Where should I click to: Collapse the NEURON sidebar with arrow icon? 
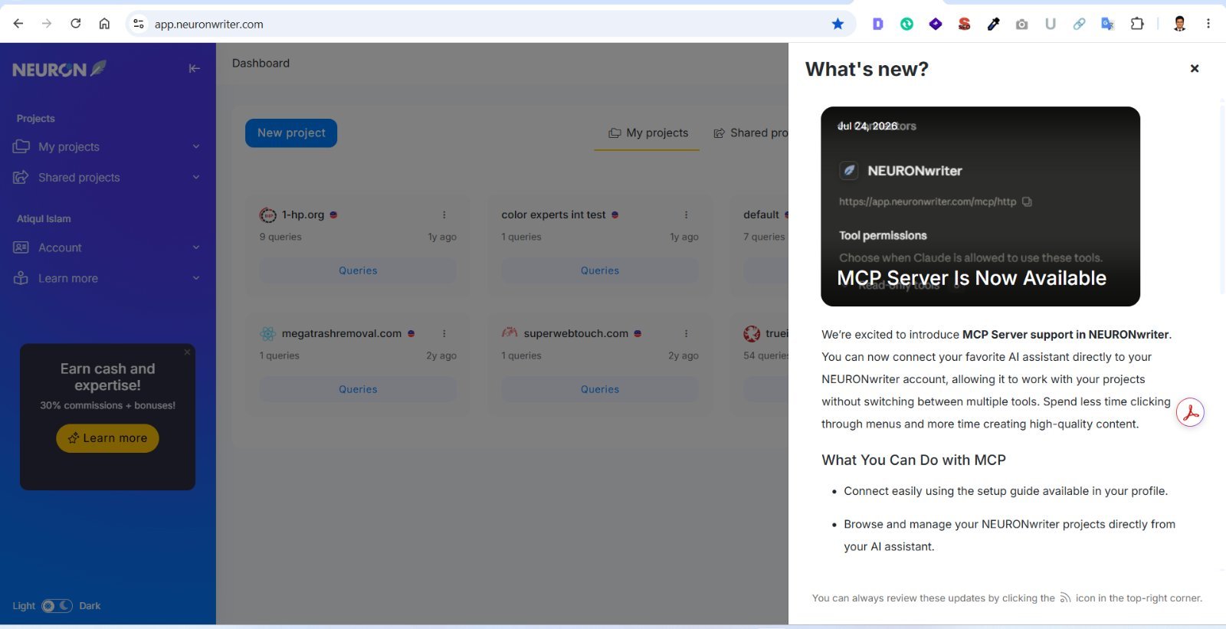click(x=195, y=68)
